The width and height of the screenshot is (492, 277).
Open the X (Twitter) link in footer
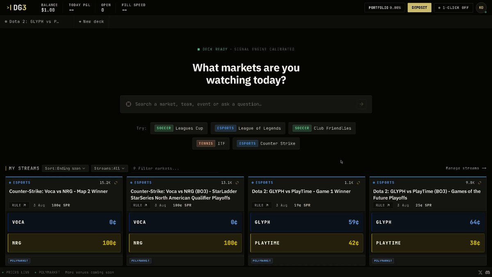(481, 272)
